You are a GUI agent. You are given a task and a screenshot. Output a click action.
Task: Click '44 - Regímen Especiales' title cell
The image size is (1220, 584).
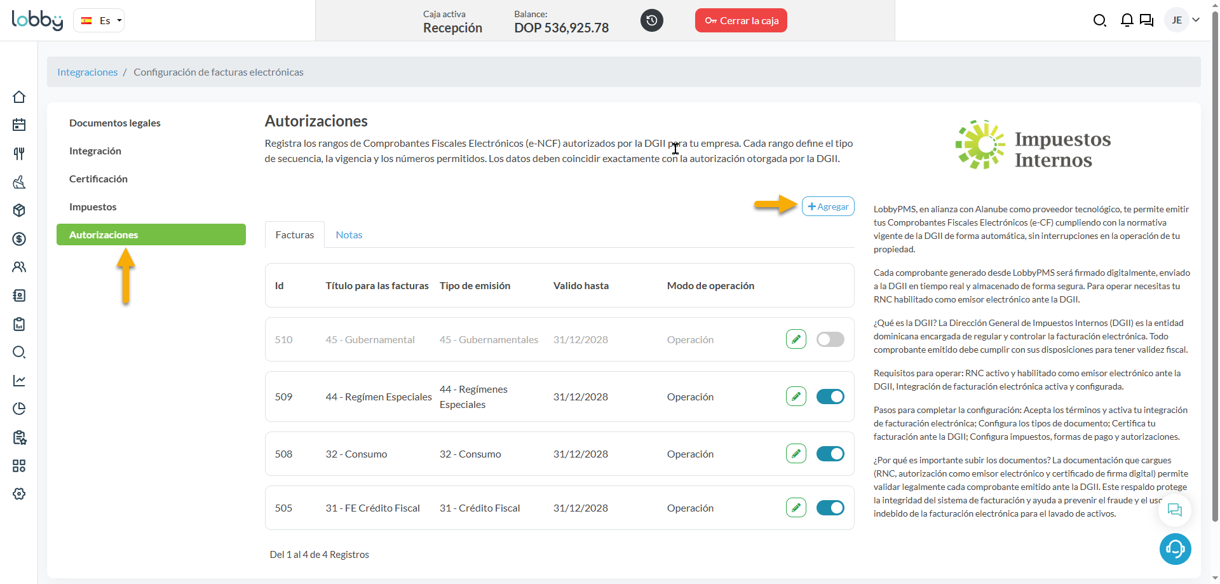pos(379,397)
